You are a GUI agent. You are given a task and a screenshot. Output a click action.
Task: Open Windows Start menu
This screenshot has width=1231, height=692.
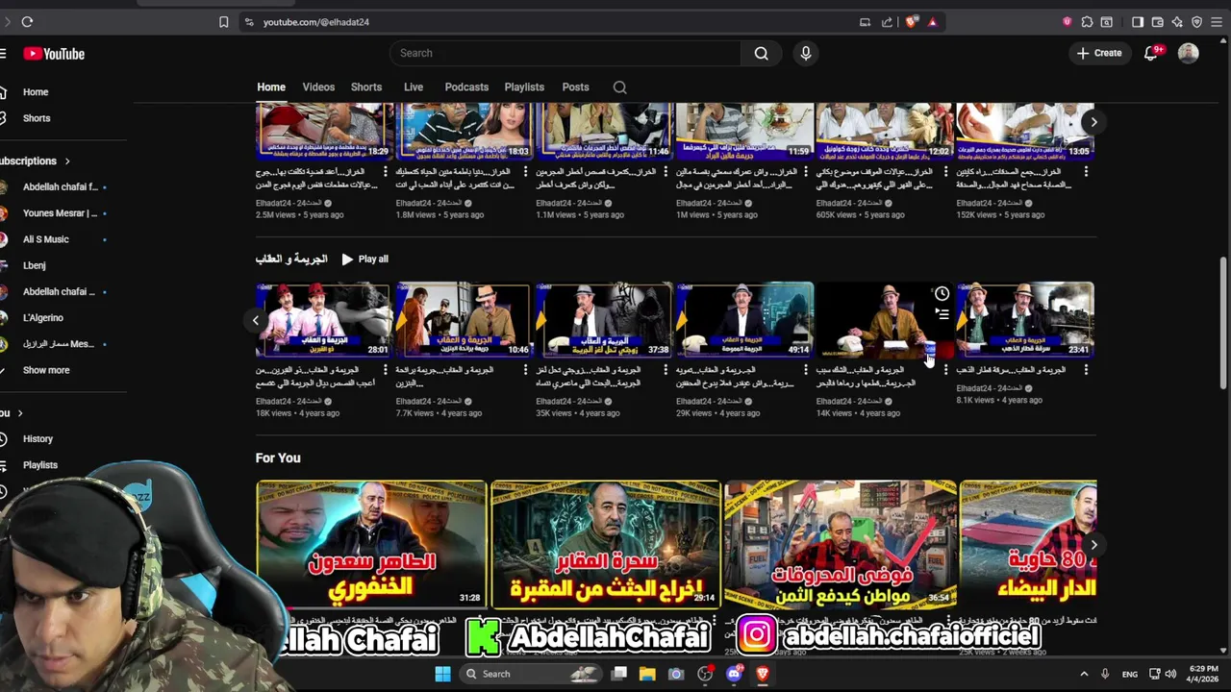point(442,674)
